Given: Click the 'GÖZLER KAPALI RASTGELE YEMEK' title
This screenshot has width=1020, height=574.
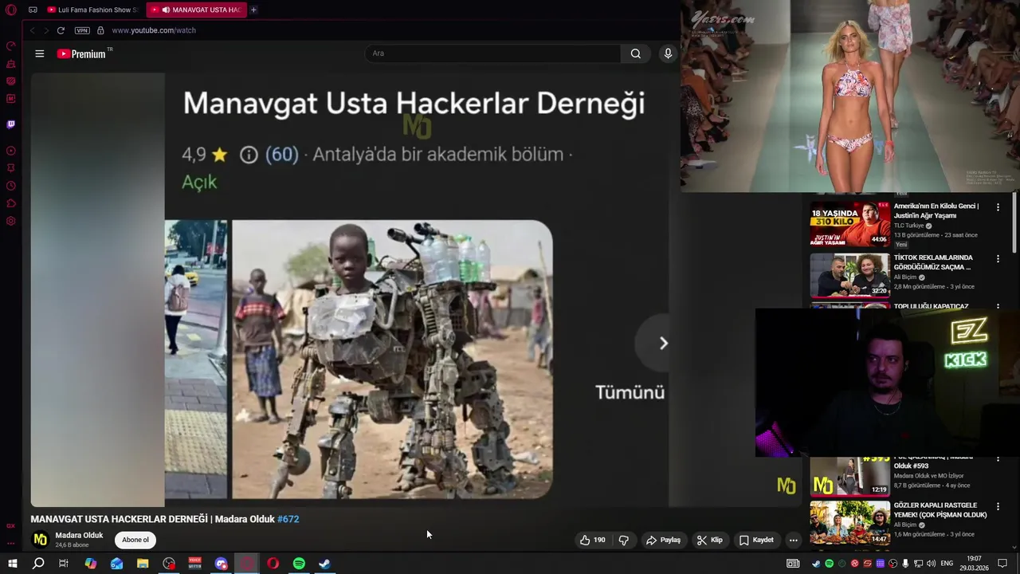Looking at the screenshot, I should point(940,510).
